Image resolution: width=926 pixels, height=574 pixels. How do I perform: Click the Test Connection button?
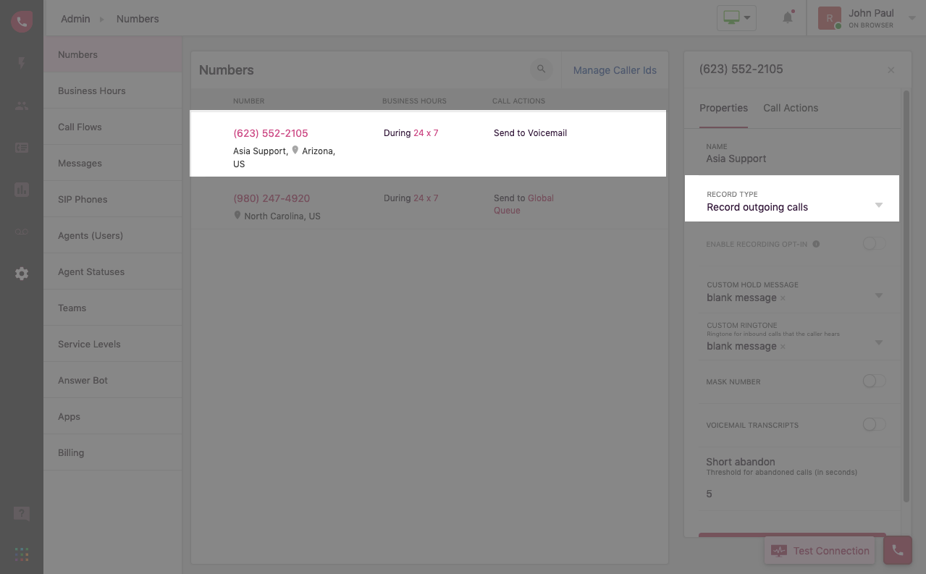(x=820, y=551)
